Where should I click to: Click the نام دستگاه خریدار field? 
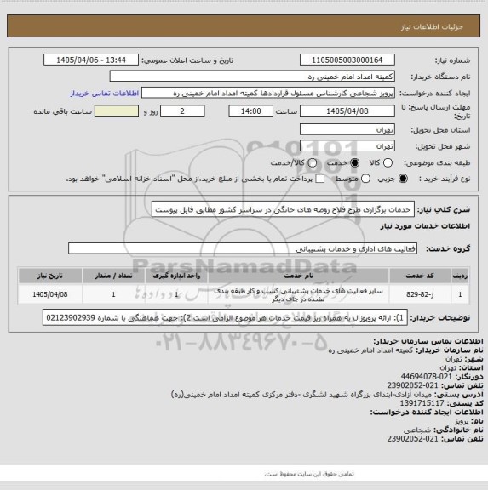252,77
